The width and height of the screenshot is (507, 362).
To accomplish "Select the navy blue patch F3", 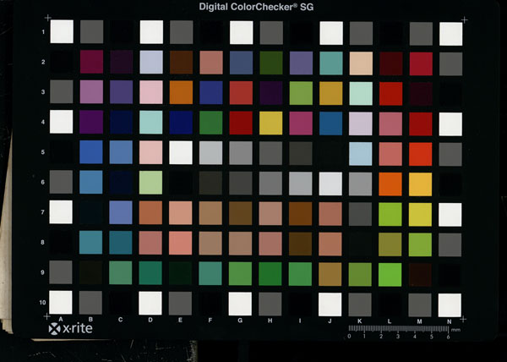I will (x=211, y=92).
